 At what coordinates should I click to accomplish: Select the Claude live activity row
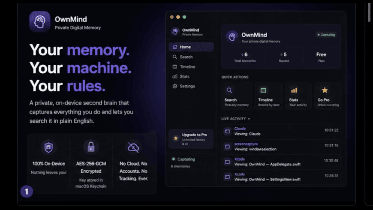pyautogui.click(x=281, y=131)
